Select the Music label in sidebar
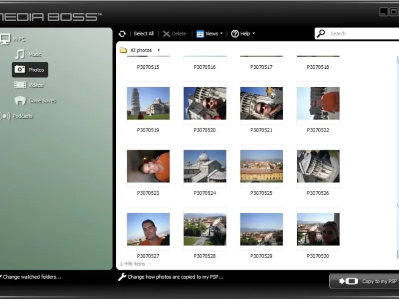The height and width of the screenshot is (299, 399). pos(35,54)
